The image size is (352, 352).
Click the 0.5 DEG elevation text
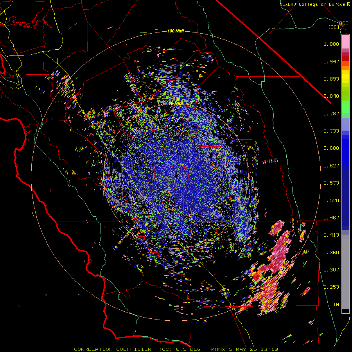coord(189,349)
